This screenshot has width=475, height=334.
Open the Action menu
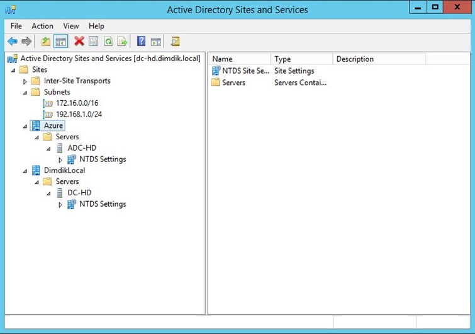(42, 26)
